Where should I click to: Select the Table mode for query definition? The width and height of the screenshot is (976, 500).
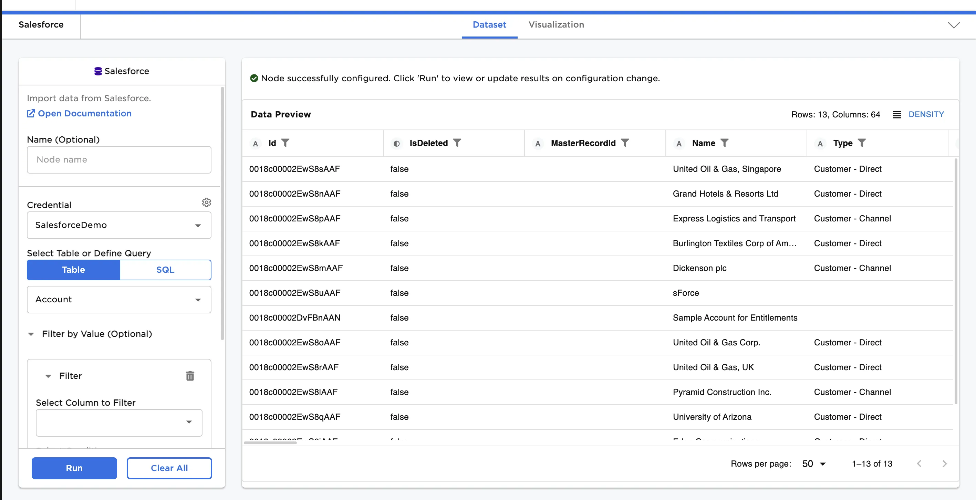coord(73,270)
